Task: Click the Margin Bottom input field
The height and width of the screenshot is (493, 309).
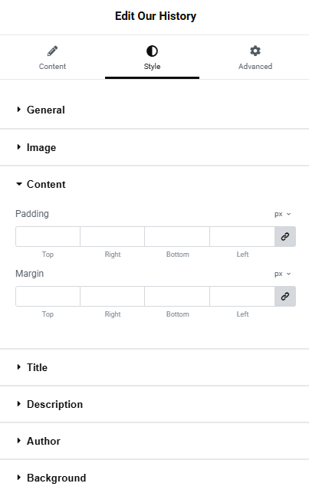Action: [x=177, y=296]
